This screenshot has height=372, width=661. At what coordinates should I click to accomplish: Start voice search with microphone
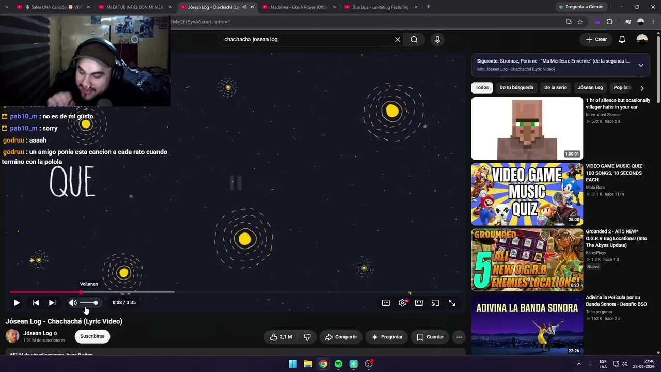pyautogui.click(x=437, y=39)
